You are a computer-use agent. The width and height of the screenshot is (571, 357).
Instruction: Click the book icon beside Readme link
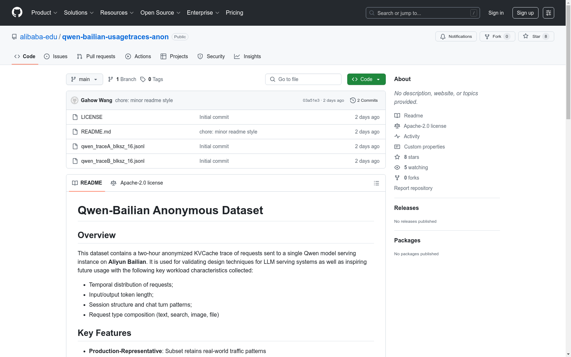pos(397,116)
